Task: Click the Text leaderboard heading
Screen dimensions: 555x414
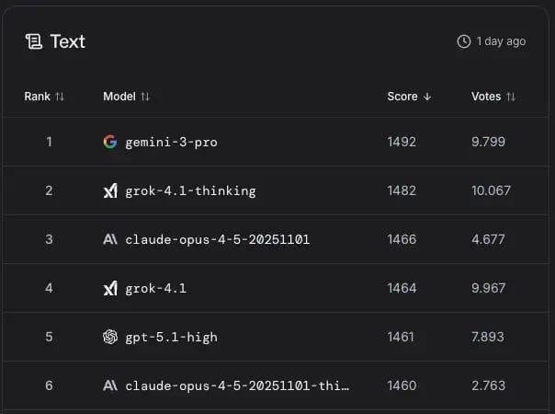Action: (68, 41)
